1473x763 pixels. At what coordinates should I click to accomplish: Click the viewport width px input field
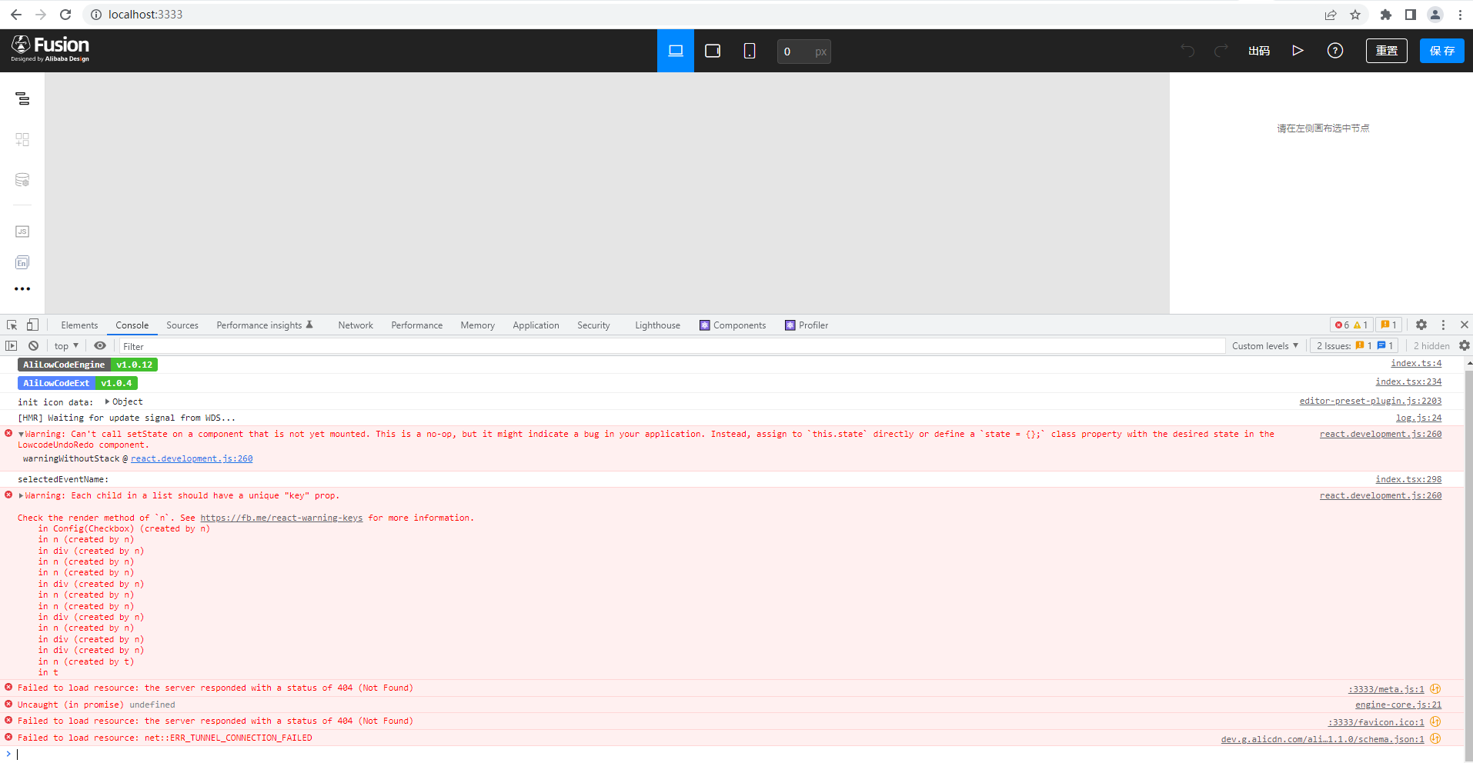point(803,51)
